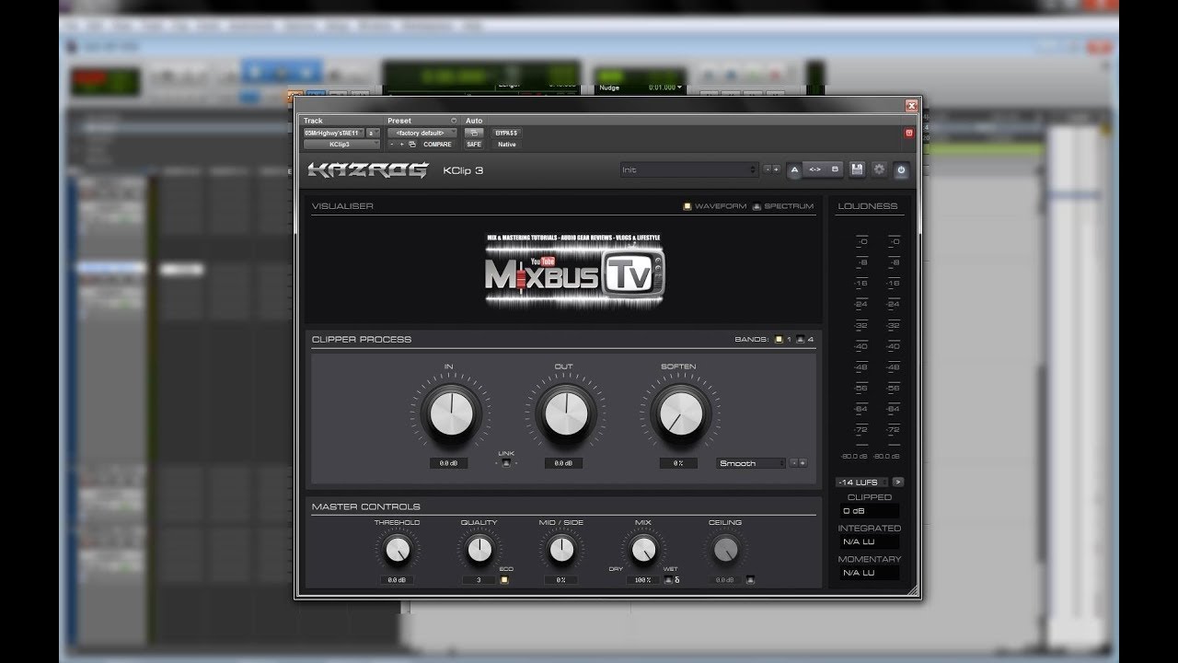1178x663 pixels.
Task: Edit the Mid/Side percentage field
Action: click(560, 580)
